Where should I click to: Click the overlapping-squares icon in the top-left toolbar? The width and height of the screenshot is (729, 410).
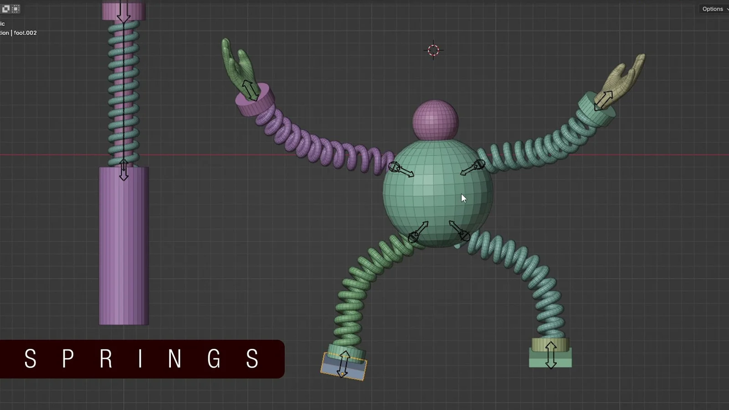[x=5, y=9]
